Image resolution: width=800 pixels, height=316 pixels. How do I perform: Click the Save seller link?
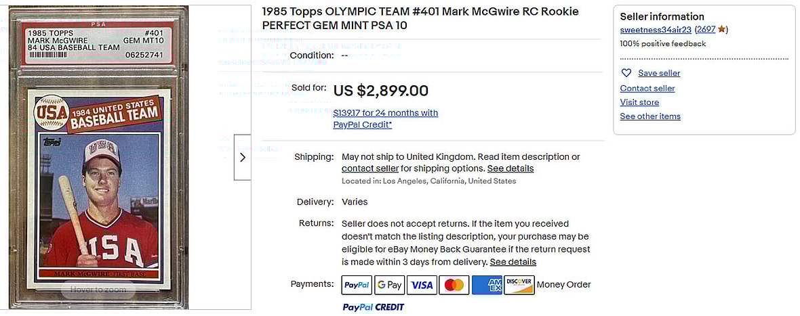(659, 73)
